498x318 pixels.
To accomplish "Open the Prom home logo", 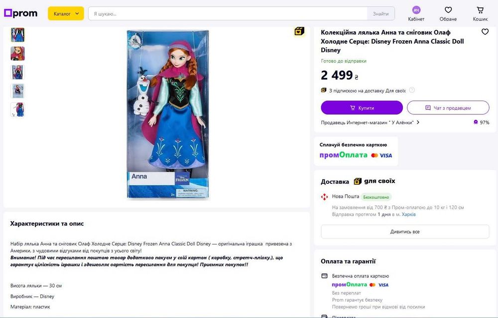I will (20, 13).
